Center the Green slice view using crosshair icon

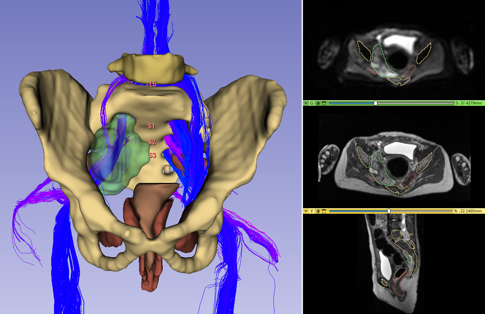pyautogui.click(x=318, y=103)
